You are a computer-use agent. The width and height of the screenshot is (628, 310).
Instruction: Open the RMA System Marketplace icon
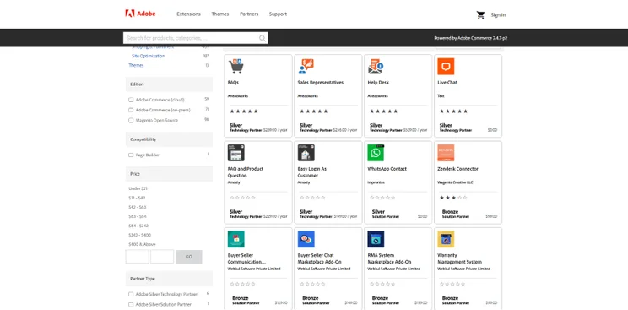pyautogui.click(x=376, y=239)
